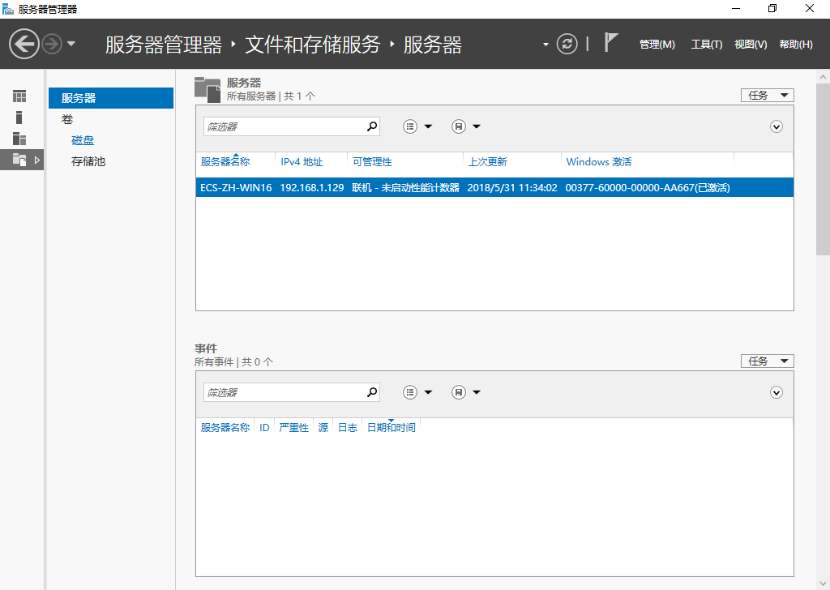Click the 事件 filter text field
The height and width of the screenshot is (590, 830).
284,392
